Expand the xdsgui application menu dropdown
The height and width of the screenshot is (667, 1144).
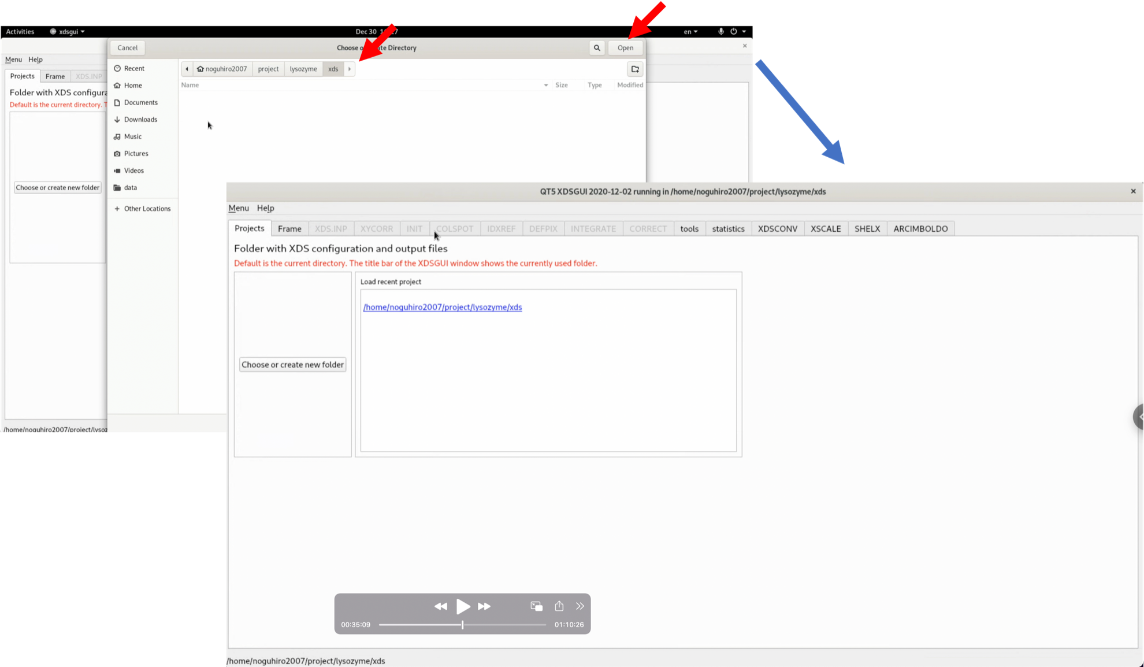[x=68, y=32]
